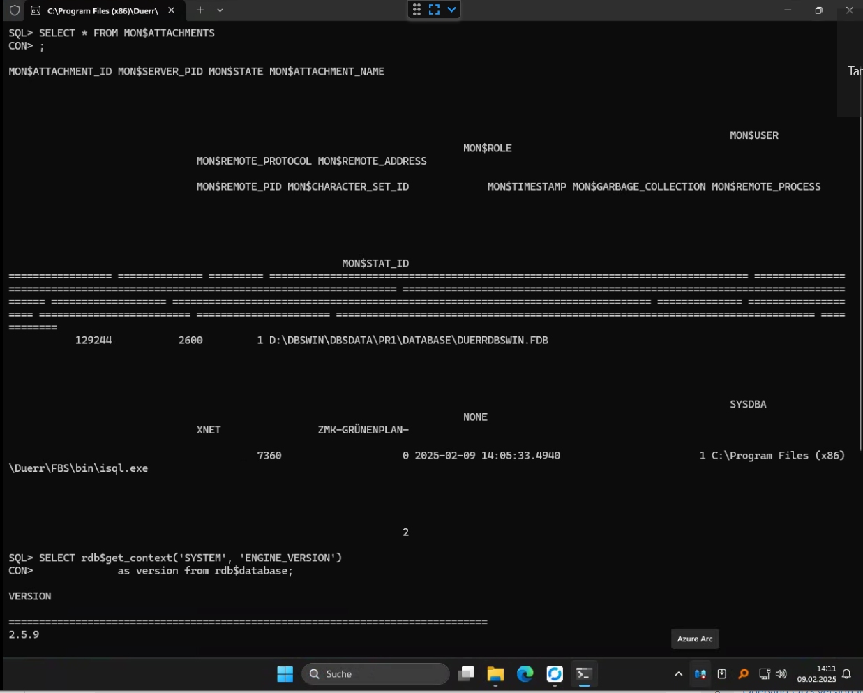Click the administrator shield icon in title bar
This screenshot has height=693, width=863.
pos(13,10)
